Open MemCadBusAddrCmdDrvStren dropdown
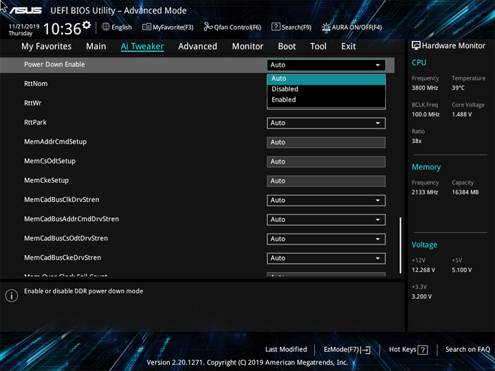This screenshot has width=495, height=371. coord(326,220)
